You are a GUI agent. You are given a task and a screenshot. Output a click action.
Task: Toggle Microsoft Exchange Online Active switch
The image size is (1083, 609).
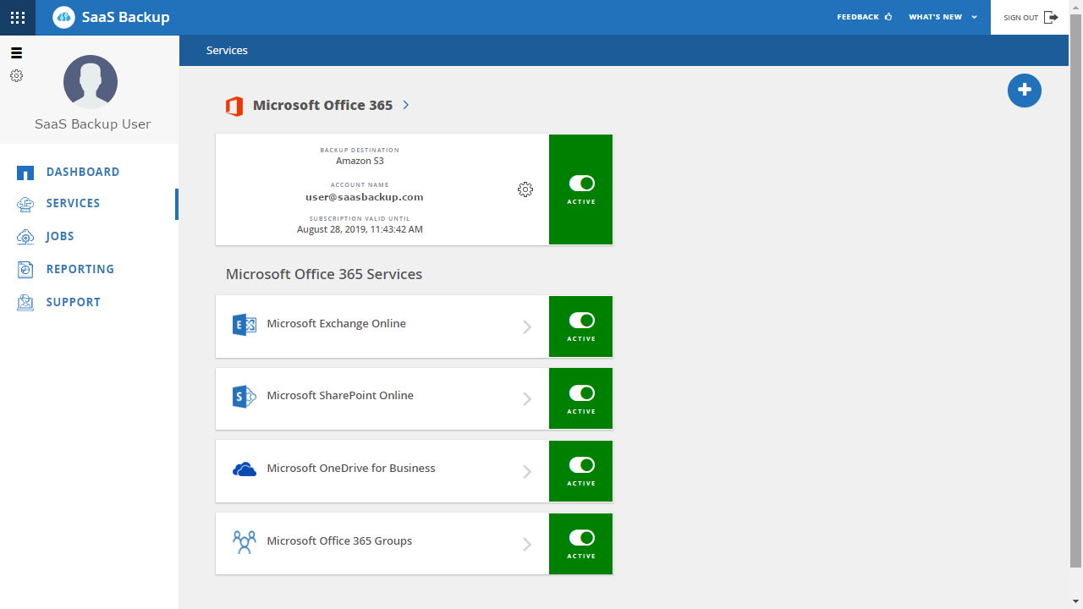[581, 321]
